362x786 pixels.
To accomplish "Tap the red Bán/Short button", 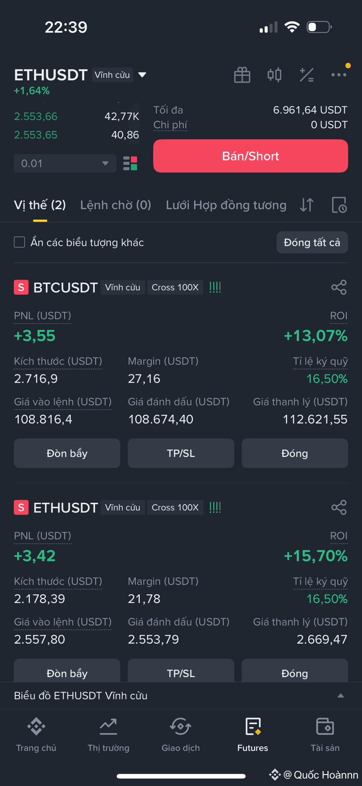I will click(251, 156).
